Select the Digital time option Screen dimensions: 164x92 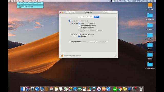click(x=79, y=24)
